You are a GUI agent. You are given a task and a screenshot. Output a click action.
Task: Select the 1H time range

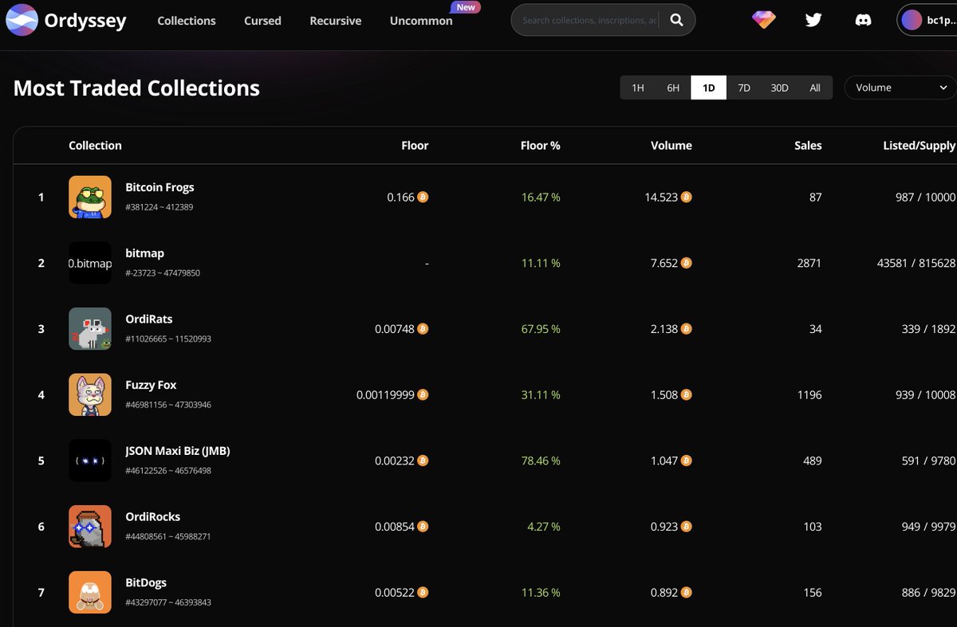coord(638,88)
